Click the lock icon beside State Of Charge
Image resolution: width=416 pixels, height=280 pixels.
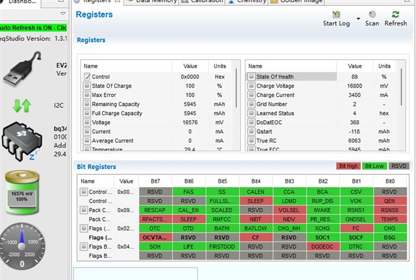pos(86,86)
